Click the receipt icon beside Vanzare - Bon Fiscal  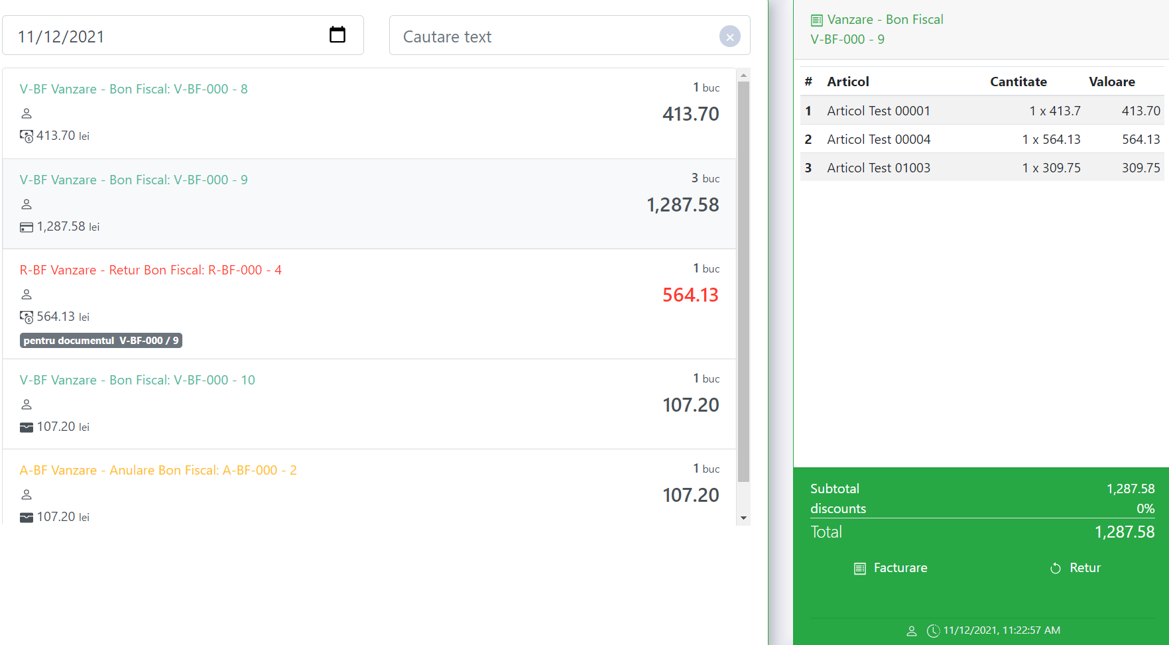point(817,21)
